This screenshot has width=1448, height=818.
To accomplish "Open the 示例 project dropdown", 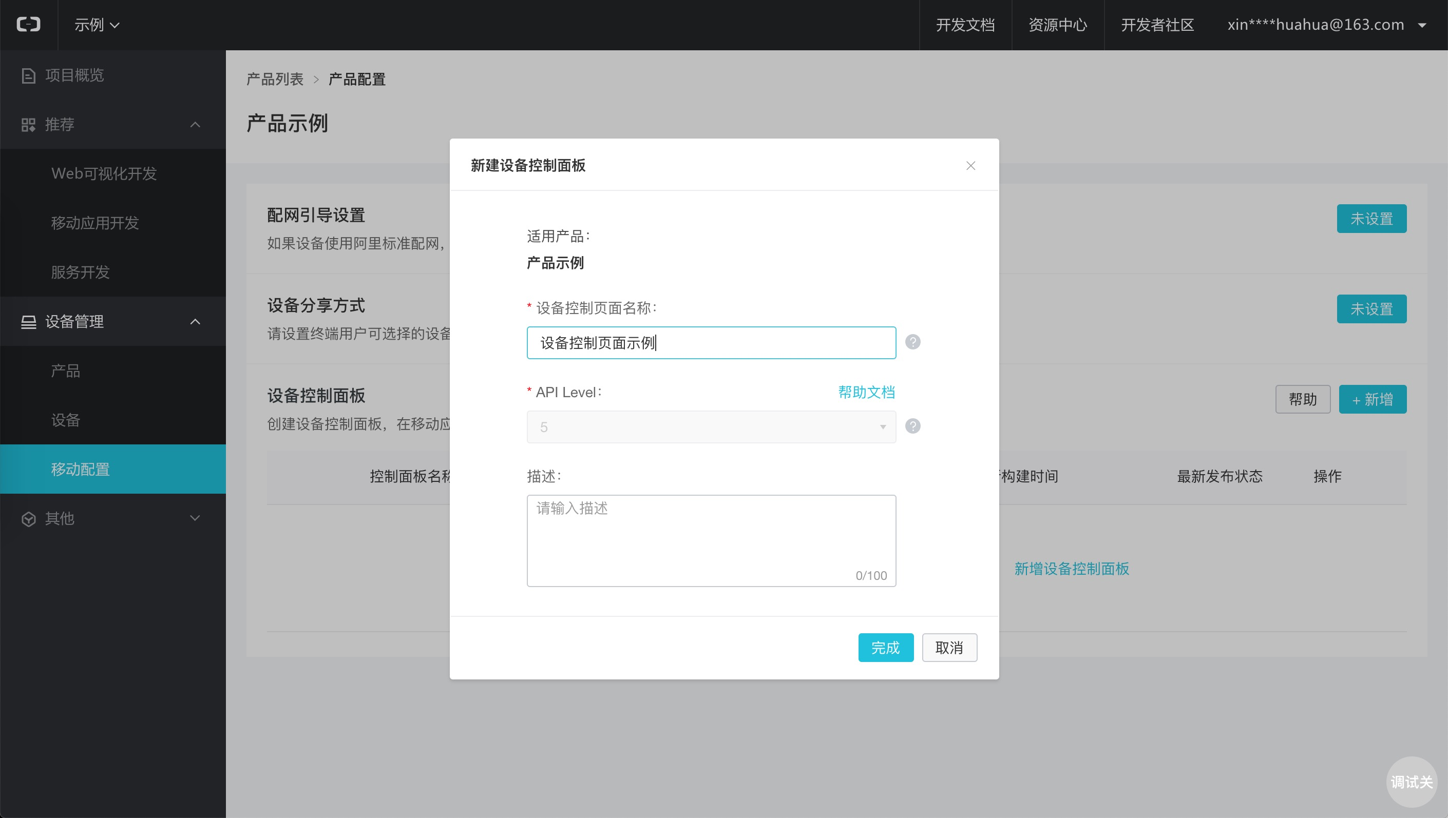I will [x=97, y=25].
